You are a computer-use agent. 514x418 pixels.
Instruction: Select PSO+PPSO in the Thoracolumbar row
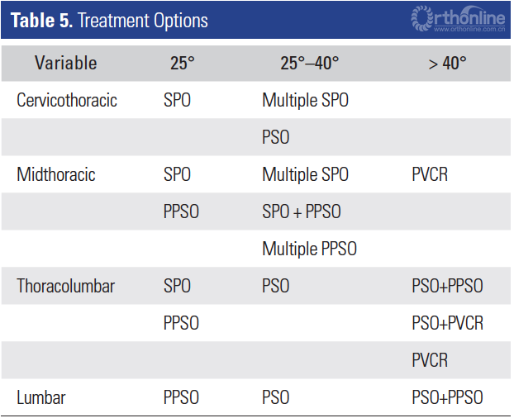[447, 287]
